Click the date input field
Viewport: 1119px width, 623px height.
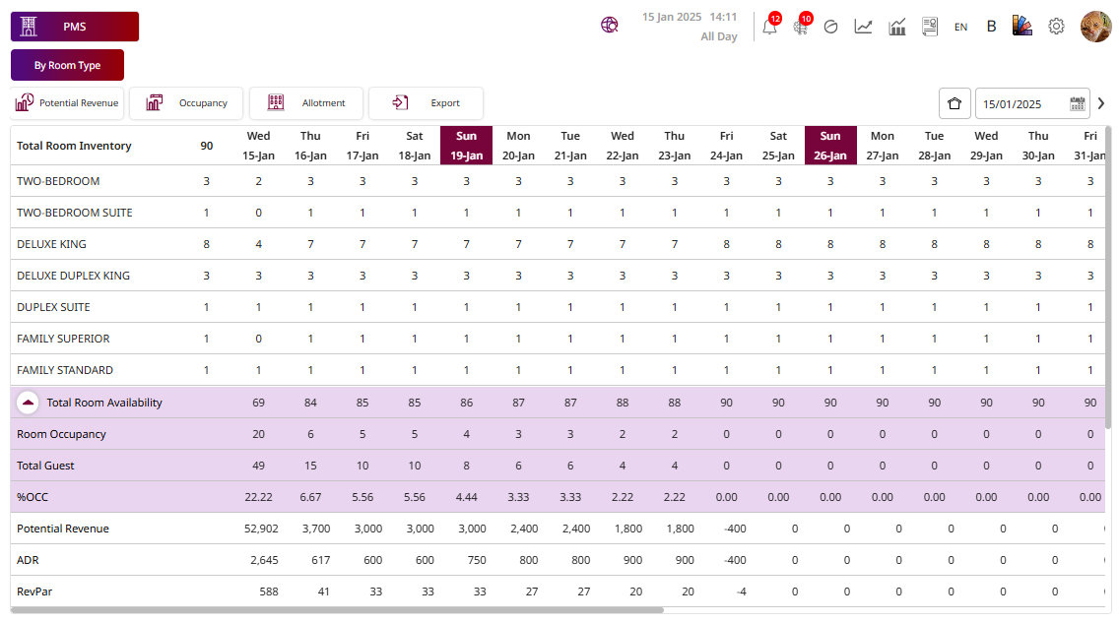coord(1021,103)
